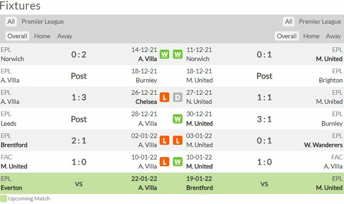The width and height of the screenshot is (344, 204).
Task: Click the orange L badge beside Chelsea
Action: (164, 97)
